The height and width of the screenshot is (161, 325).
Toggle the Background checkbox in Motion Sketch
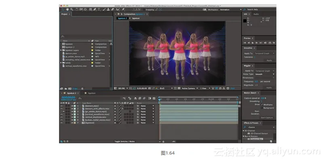pyautogui.click(x=263, y=108)
